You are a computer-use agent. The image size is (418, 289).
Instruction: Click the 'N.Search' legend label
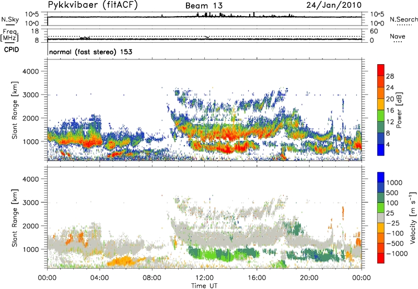pyautogui.click(x=403, y=19)
